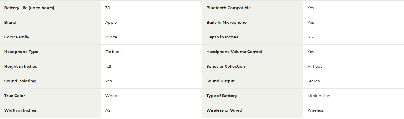The height and width of the screenshot is (119, 404).
Task: Click the Battery Life label cell
Action: coord(50,8)
